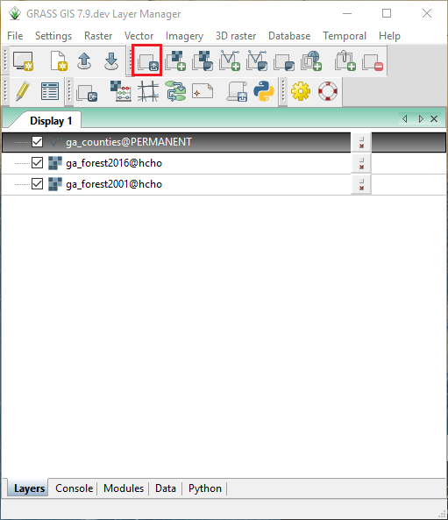The width and height of the screenshot is (448, 520).
Task: Uncheck ga_forest2016@hcho layer checkbox
Action: 37,163
